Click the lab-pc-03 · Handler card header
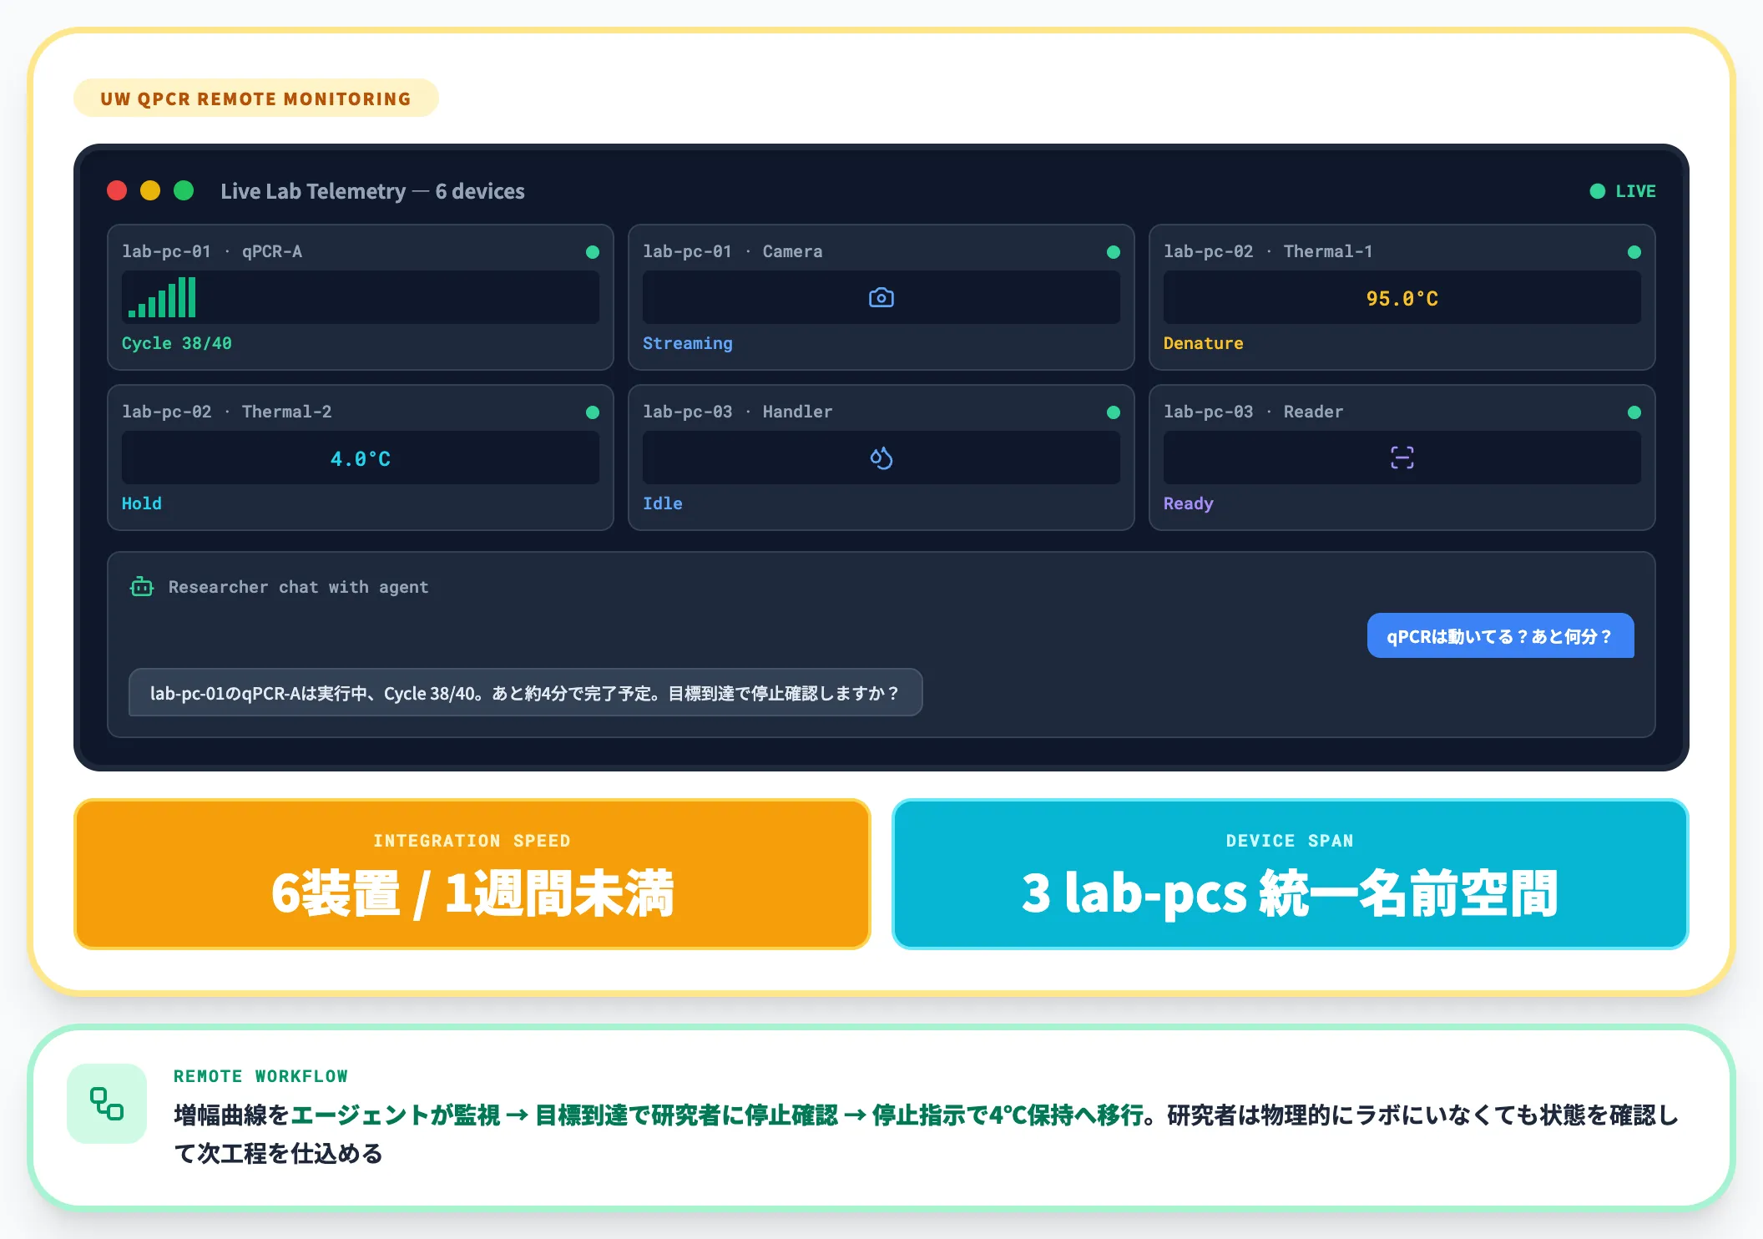The height and width of the screenshot is (1239, 1763). coord(738,412)
